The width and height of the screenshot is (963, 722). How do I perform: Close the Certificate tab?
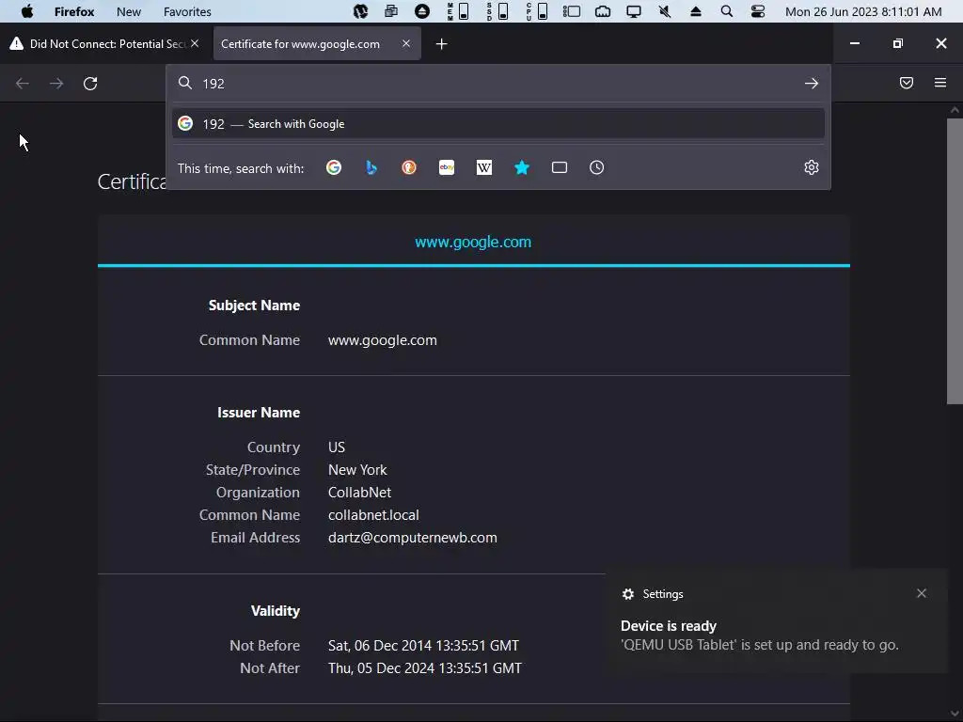click(x=406, y=43)
